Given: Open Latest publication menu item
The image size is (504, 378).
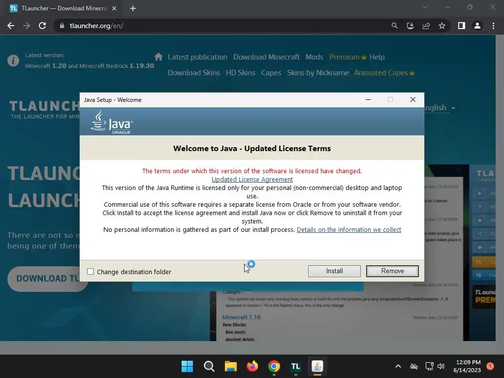Looking at the screenshot, I should click(197, 57).
